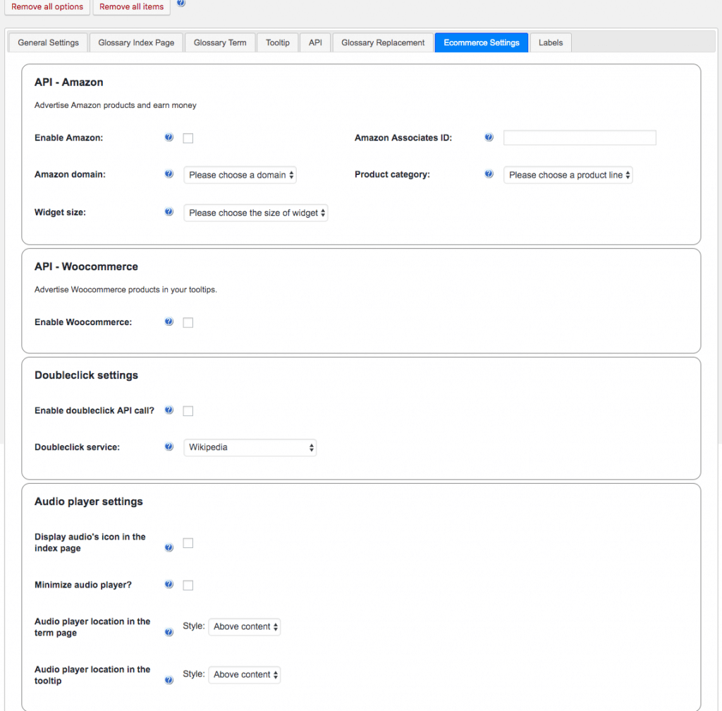
Task: Click the Amazon Associates ID input field
Action: (579, 138)
